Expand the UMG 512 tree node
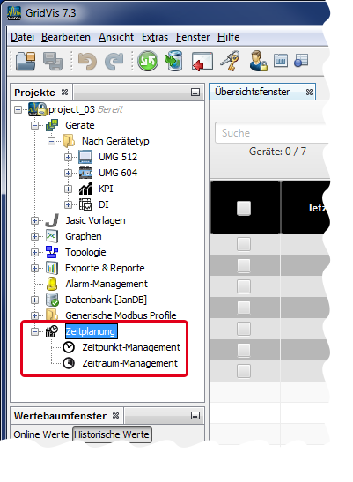Screen dimensions: 353x482 pos(68,157)
